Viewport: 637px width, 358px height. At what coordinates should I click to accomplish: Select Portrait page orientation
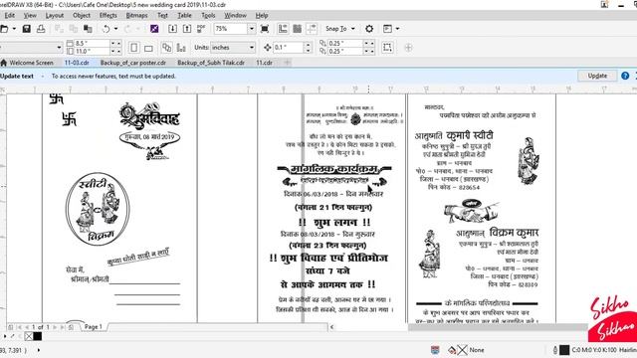(134, 48)
